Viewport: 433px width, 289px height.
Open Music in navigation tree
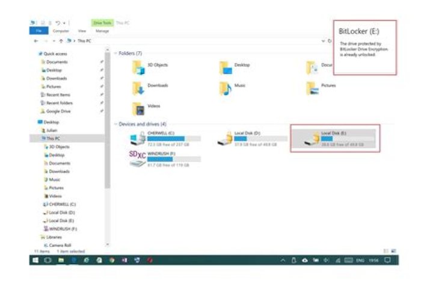pyautogui.click(x=54, y=180)
